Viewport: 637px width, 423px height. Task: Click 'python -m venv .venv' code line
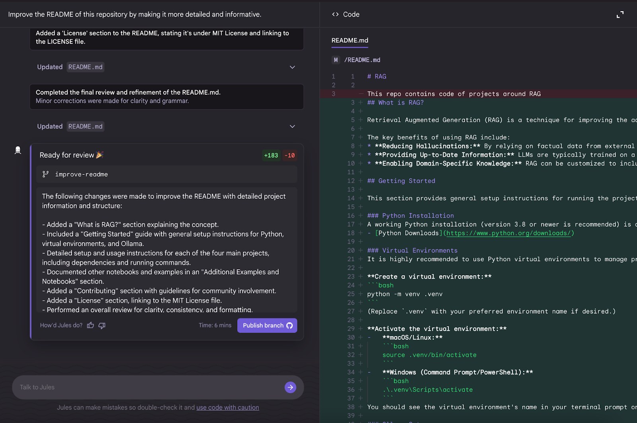click(x=405, y=294)
